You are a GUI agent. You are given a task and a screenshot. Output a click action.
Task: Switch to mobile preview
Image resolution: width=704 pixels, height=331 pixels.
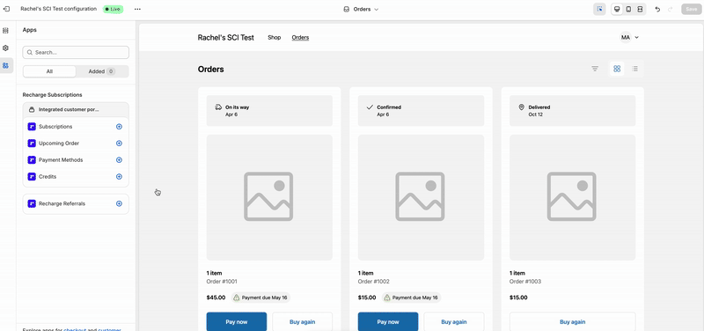coord(628,9)
